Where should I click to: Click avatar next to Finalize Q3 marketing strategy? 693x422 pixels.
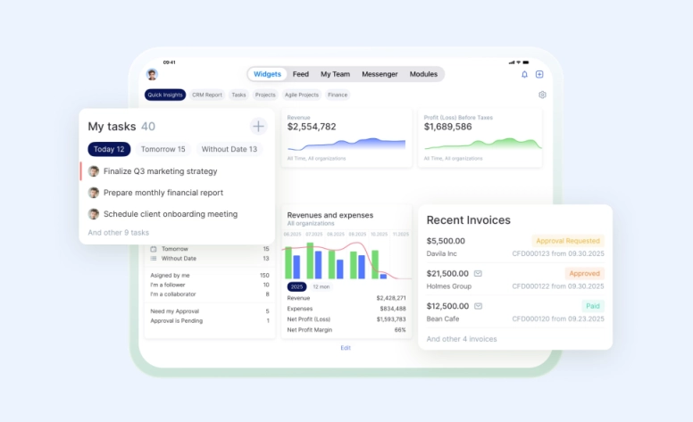click(x=93, y=171)
